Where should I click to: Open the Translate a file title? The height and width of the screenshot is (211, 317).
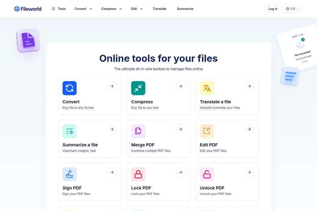click(215, 102)
